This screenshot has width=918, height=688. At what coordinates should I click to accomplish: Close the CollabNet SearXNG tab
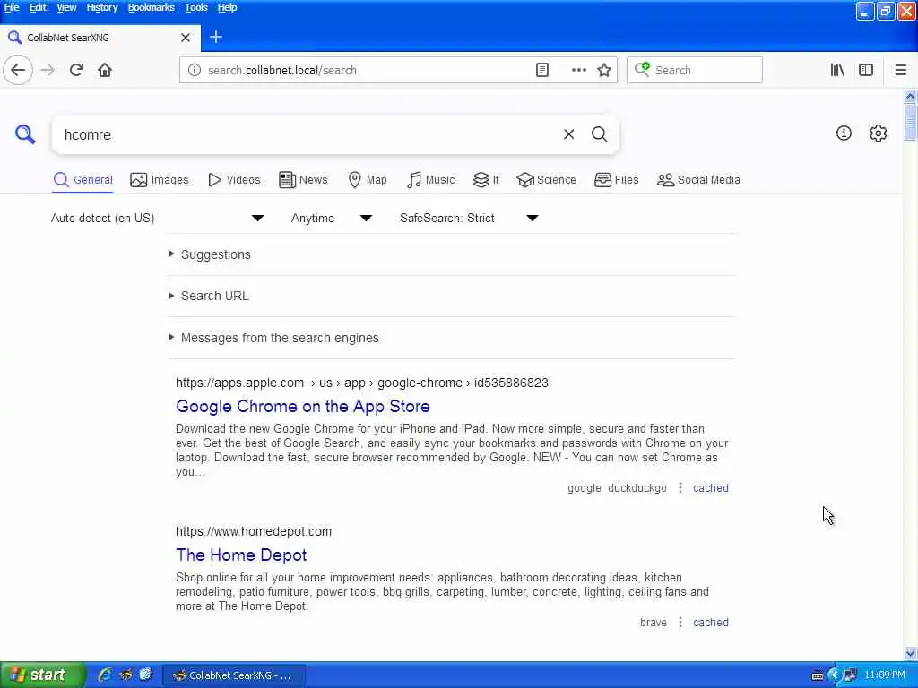(186, 38)
